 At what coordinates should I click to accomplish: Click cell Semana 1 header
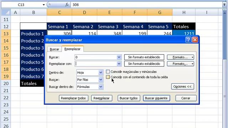[59, 27]
